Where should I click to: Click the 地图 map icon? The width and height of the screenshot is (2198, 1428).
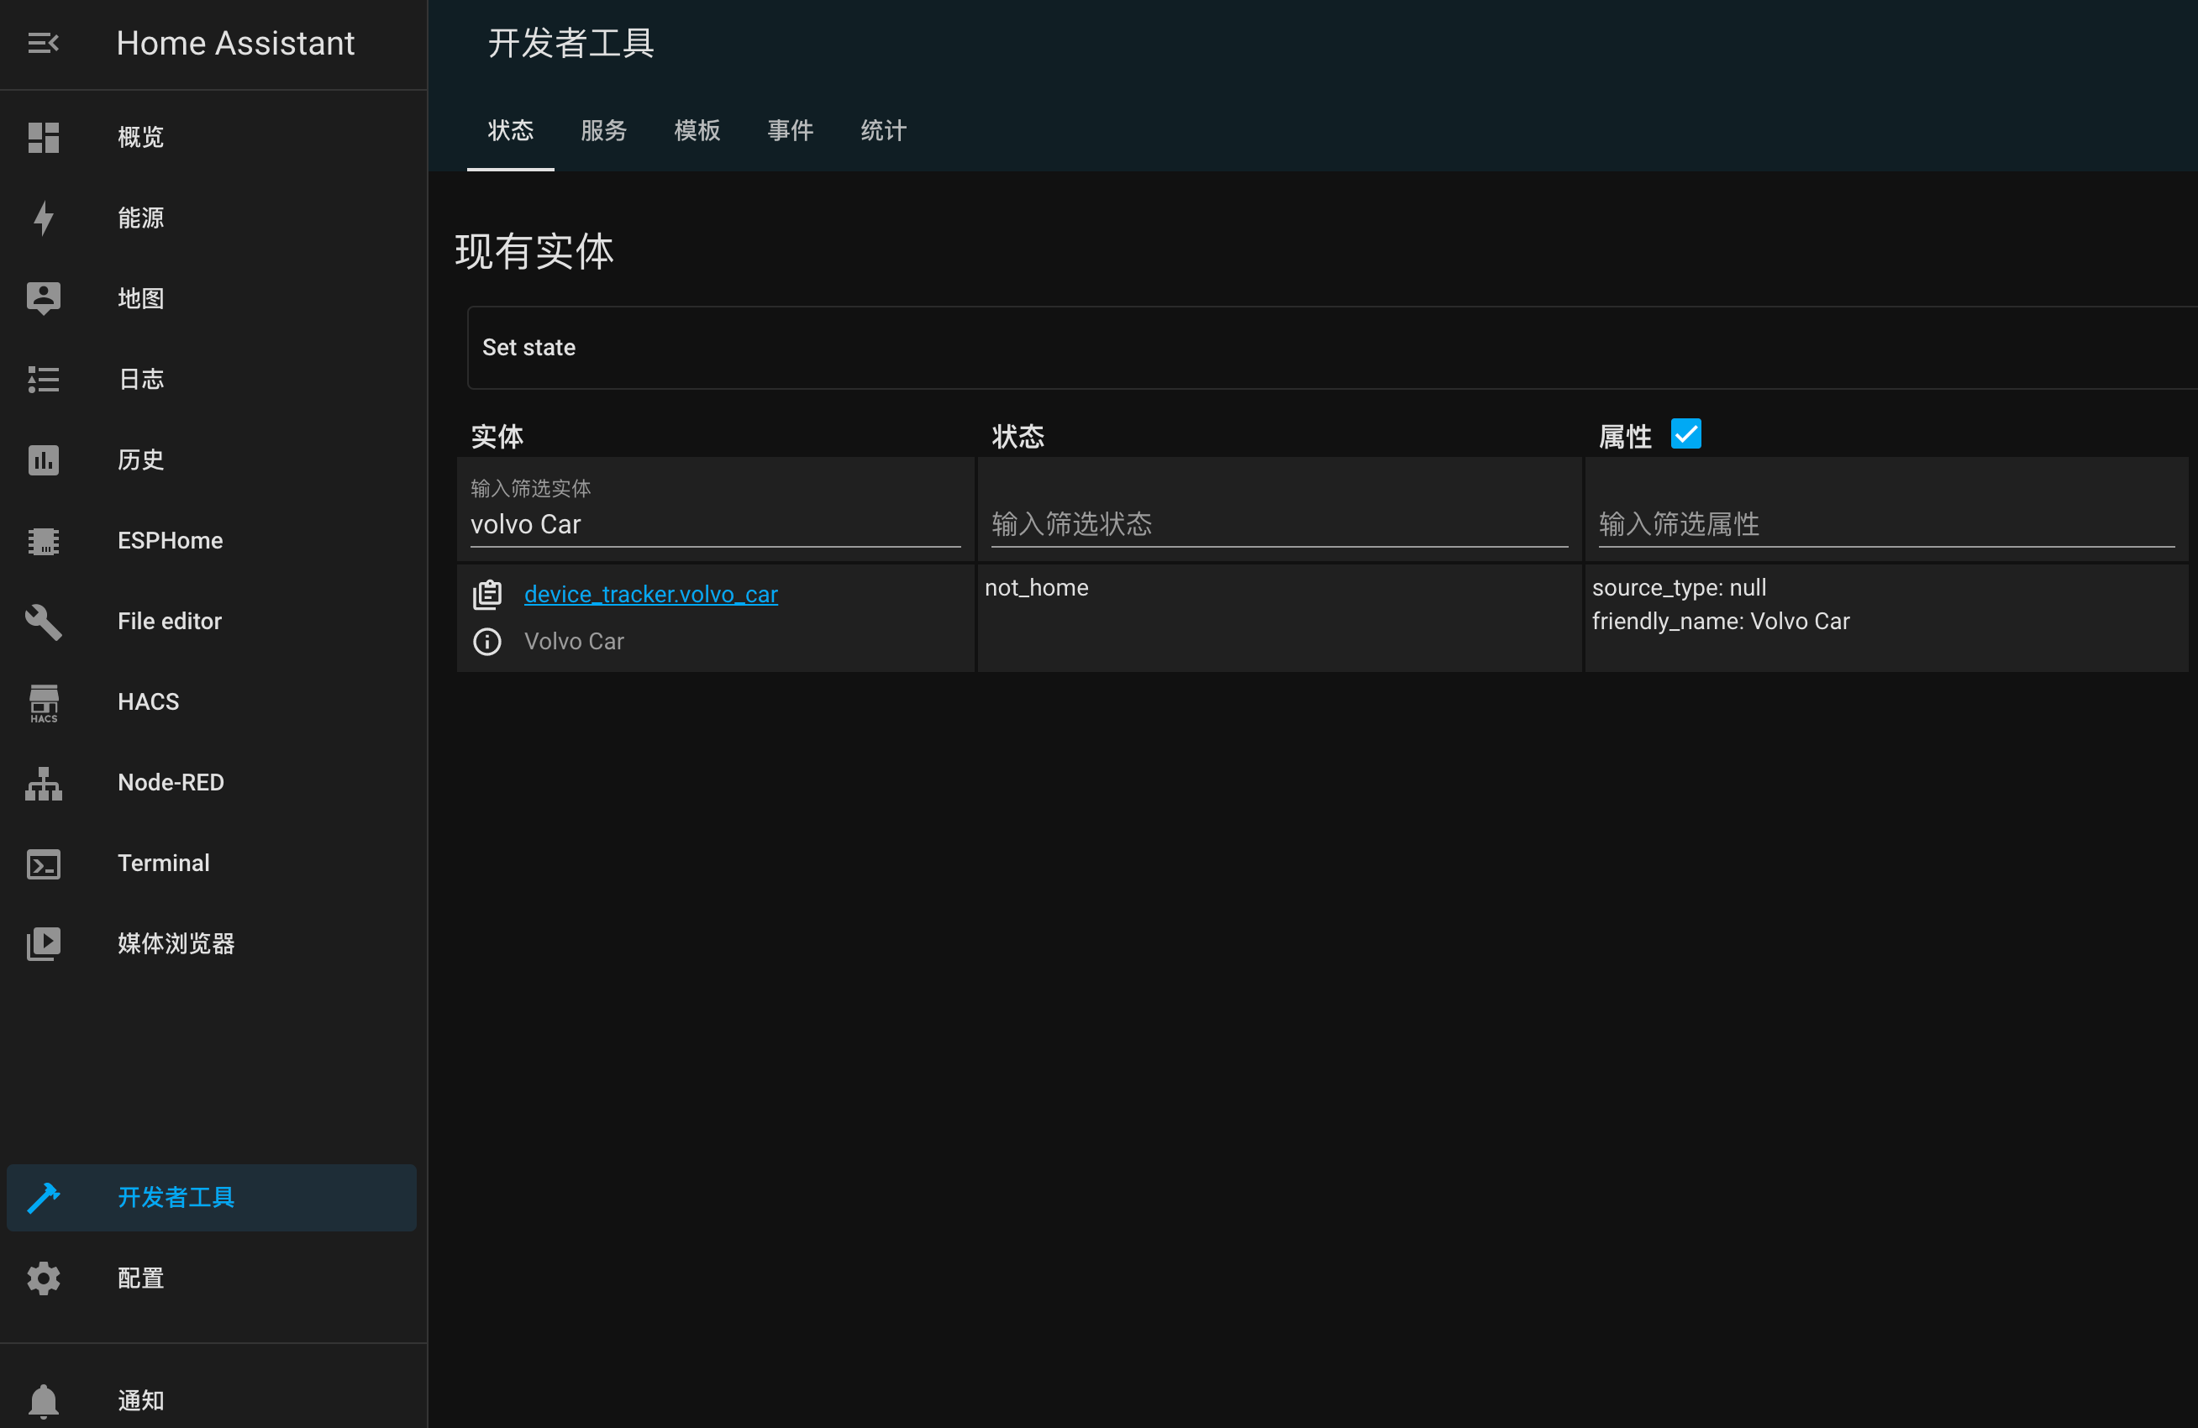(43, 297)
